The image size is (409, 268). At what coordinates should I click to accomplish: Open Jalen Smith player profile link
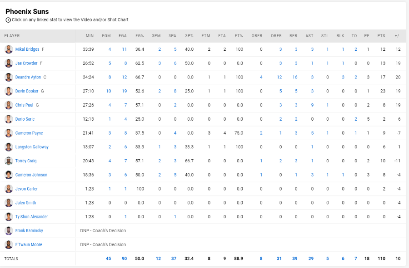pyautogui.click(x=25, y=203)
